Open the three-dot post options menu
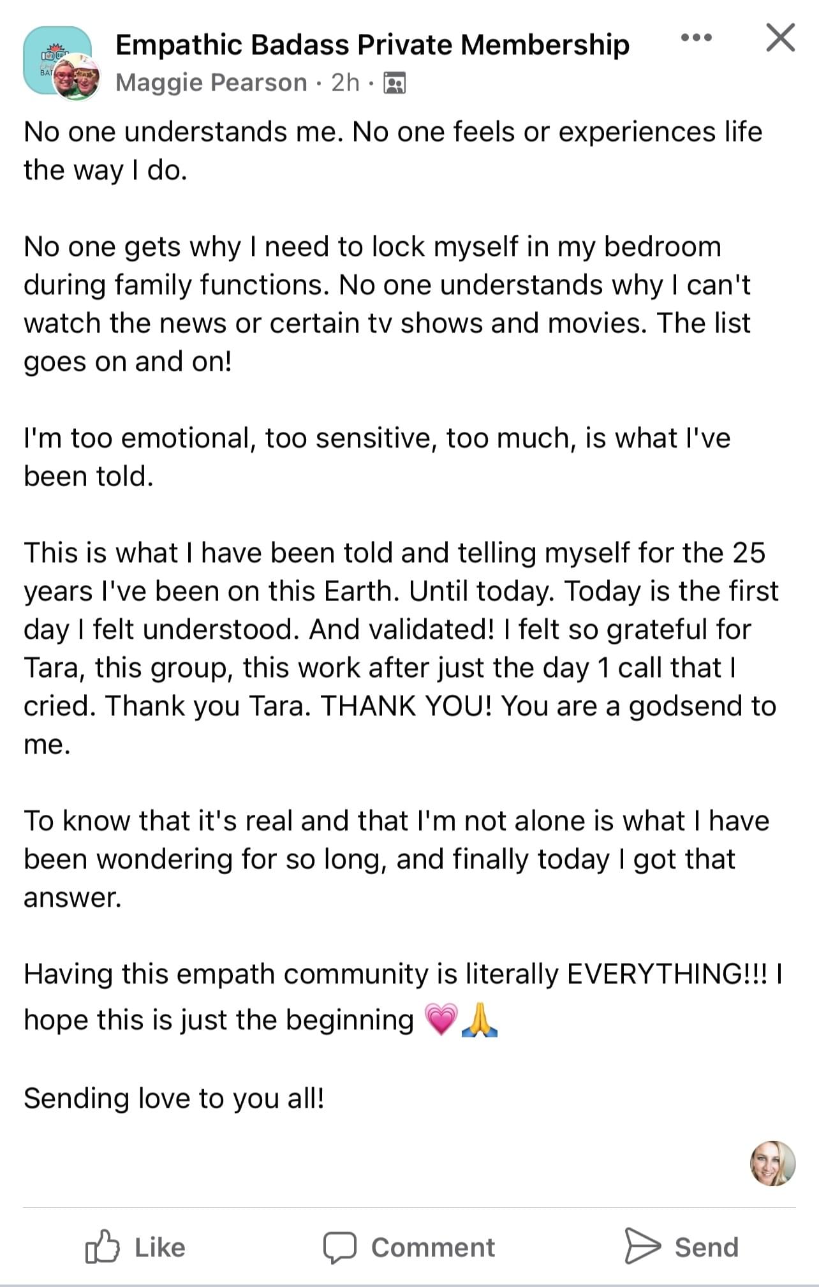 696,38
